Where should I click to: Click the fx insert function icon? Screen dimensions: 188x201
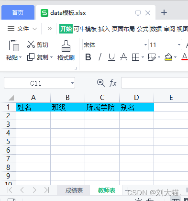click(x=113, y=83)
